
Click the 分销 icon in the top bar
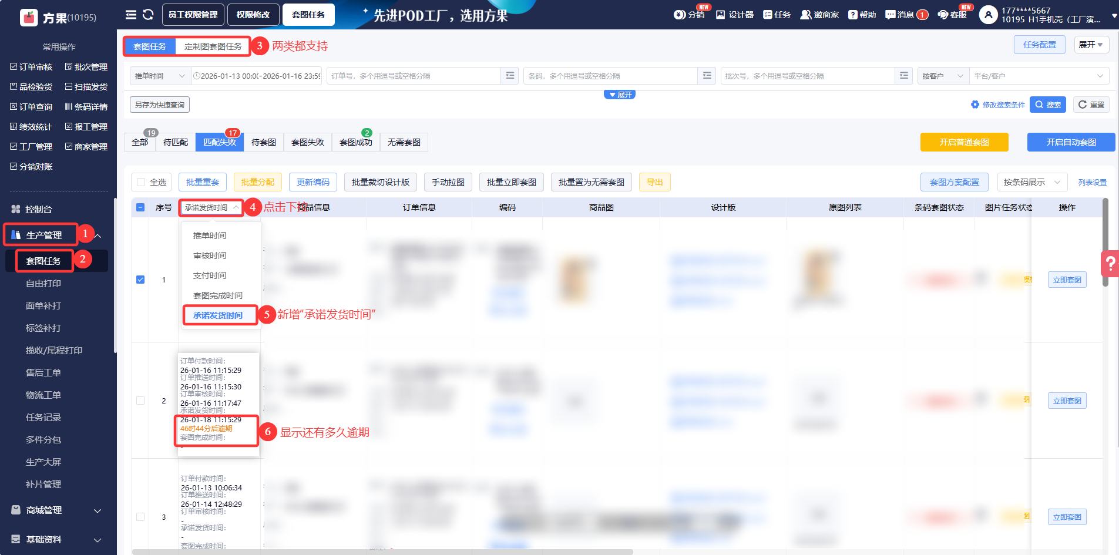coord(687,15)
